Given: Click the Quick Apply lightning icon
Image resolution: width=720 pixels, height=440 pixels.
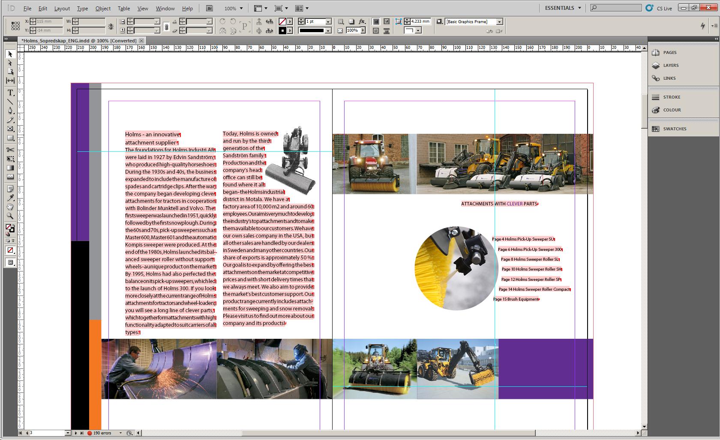Looking at the screenshot, I should 702,26.
